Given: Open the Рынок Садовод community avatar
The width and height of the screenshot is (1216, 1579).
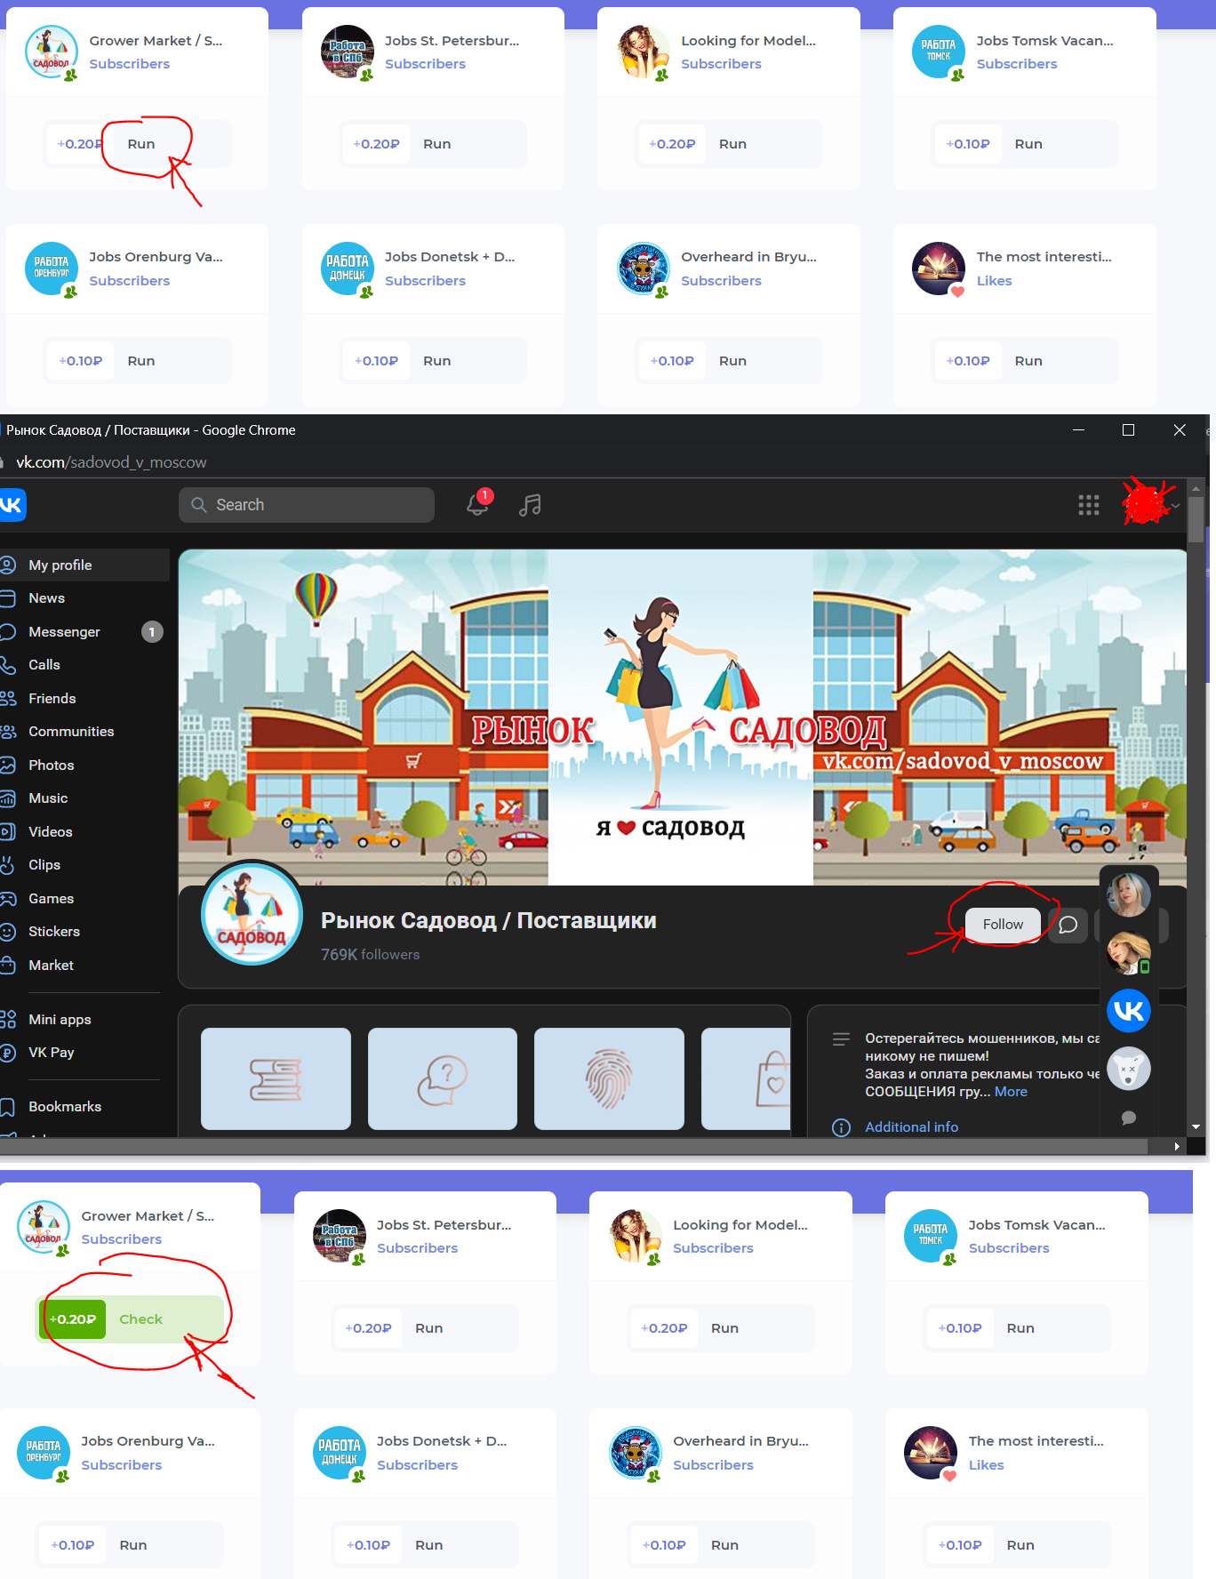Looking at the screenshot, I should coord(252,913).
